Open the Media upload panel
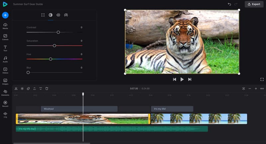The width and height of the screenshot is (266, 144). 5,26
